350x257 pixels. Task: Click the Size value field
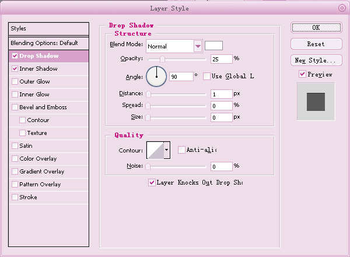(222, 117)
